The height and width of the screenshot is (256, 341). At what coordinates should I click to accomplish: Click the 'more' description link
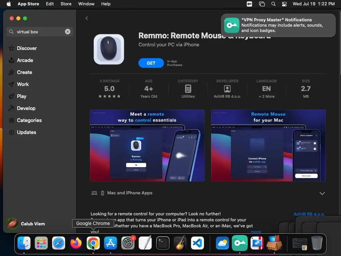click(x=256, y=232)
